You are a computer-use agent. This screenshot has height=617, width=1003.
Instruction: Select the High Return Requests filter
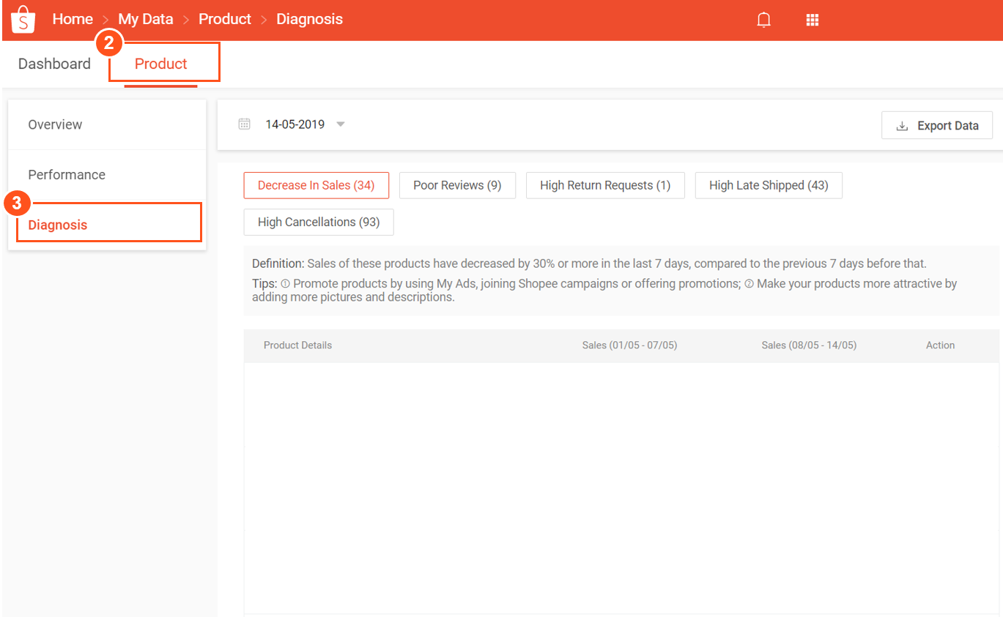(605, 185)
